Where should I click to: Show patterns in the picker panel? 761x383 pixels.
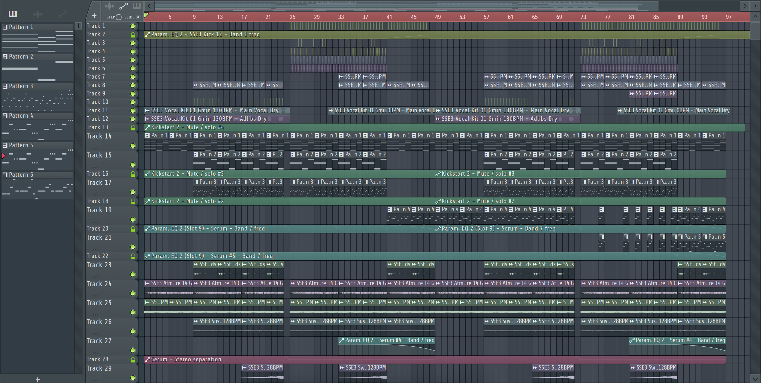pos(12,14)
